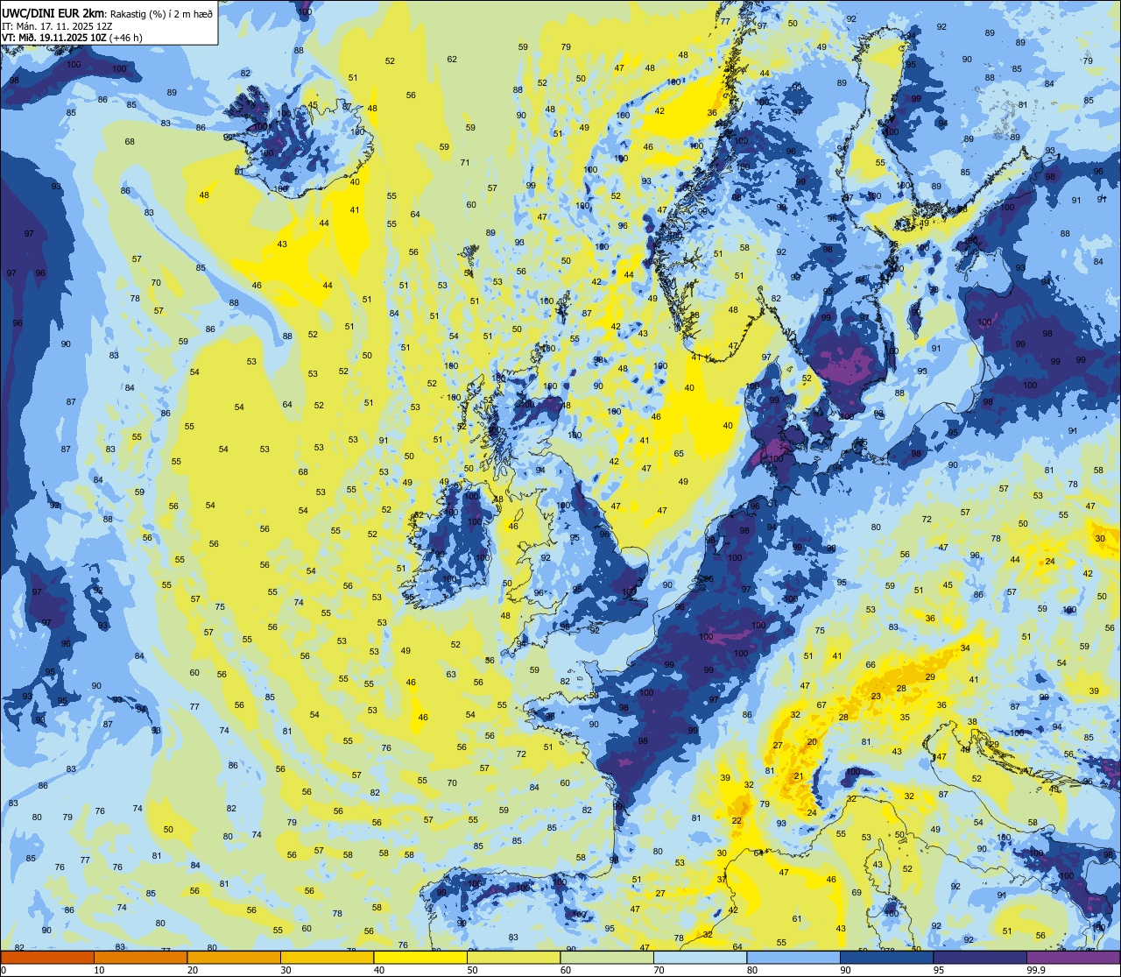Click the dark orange 0–10 legend swatch
This screenshot has width=1121, height=977.
tap(47, 958)
